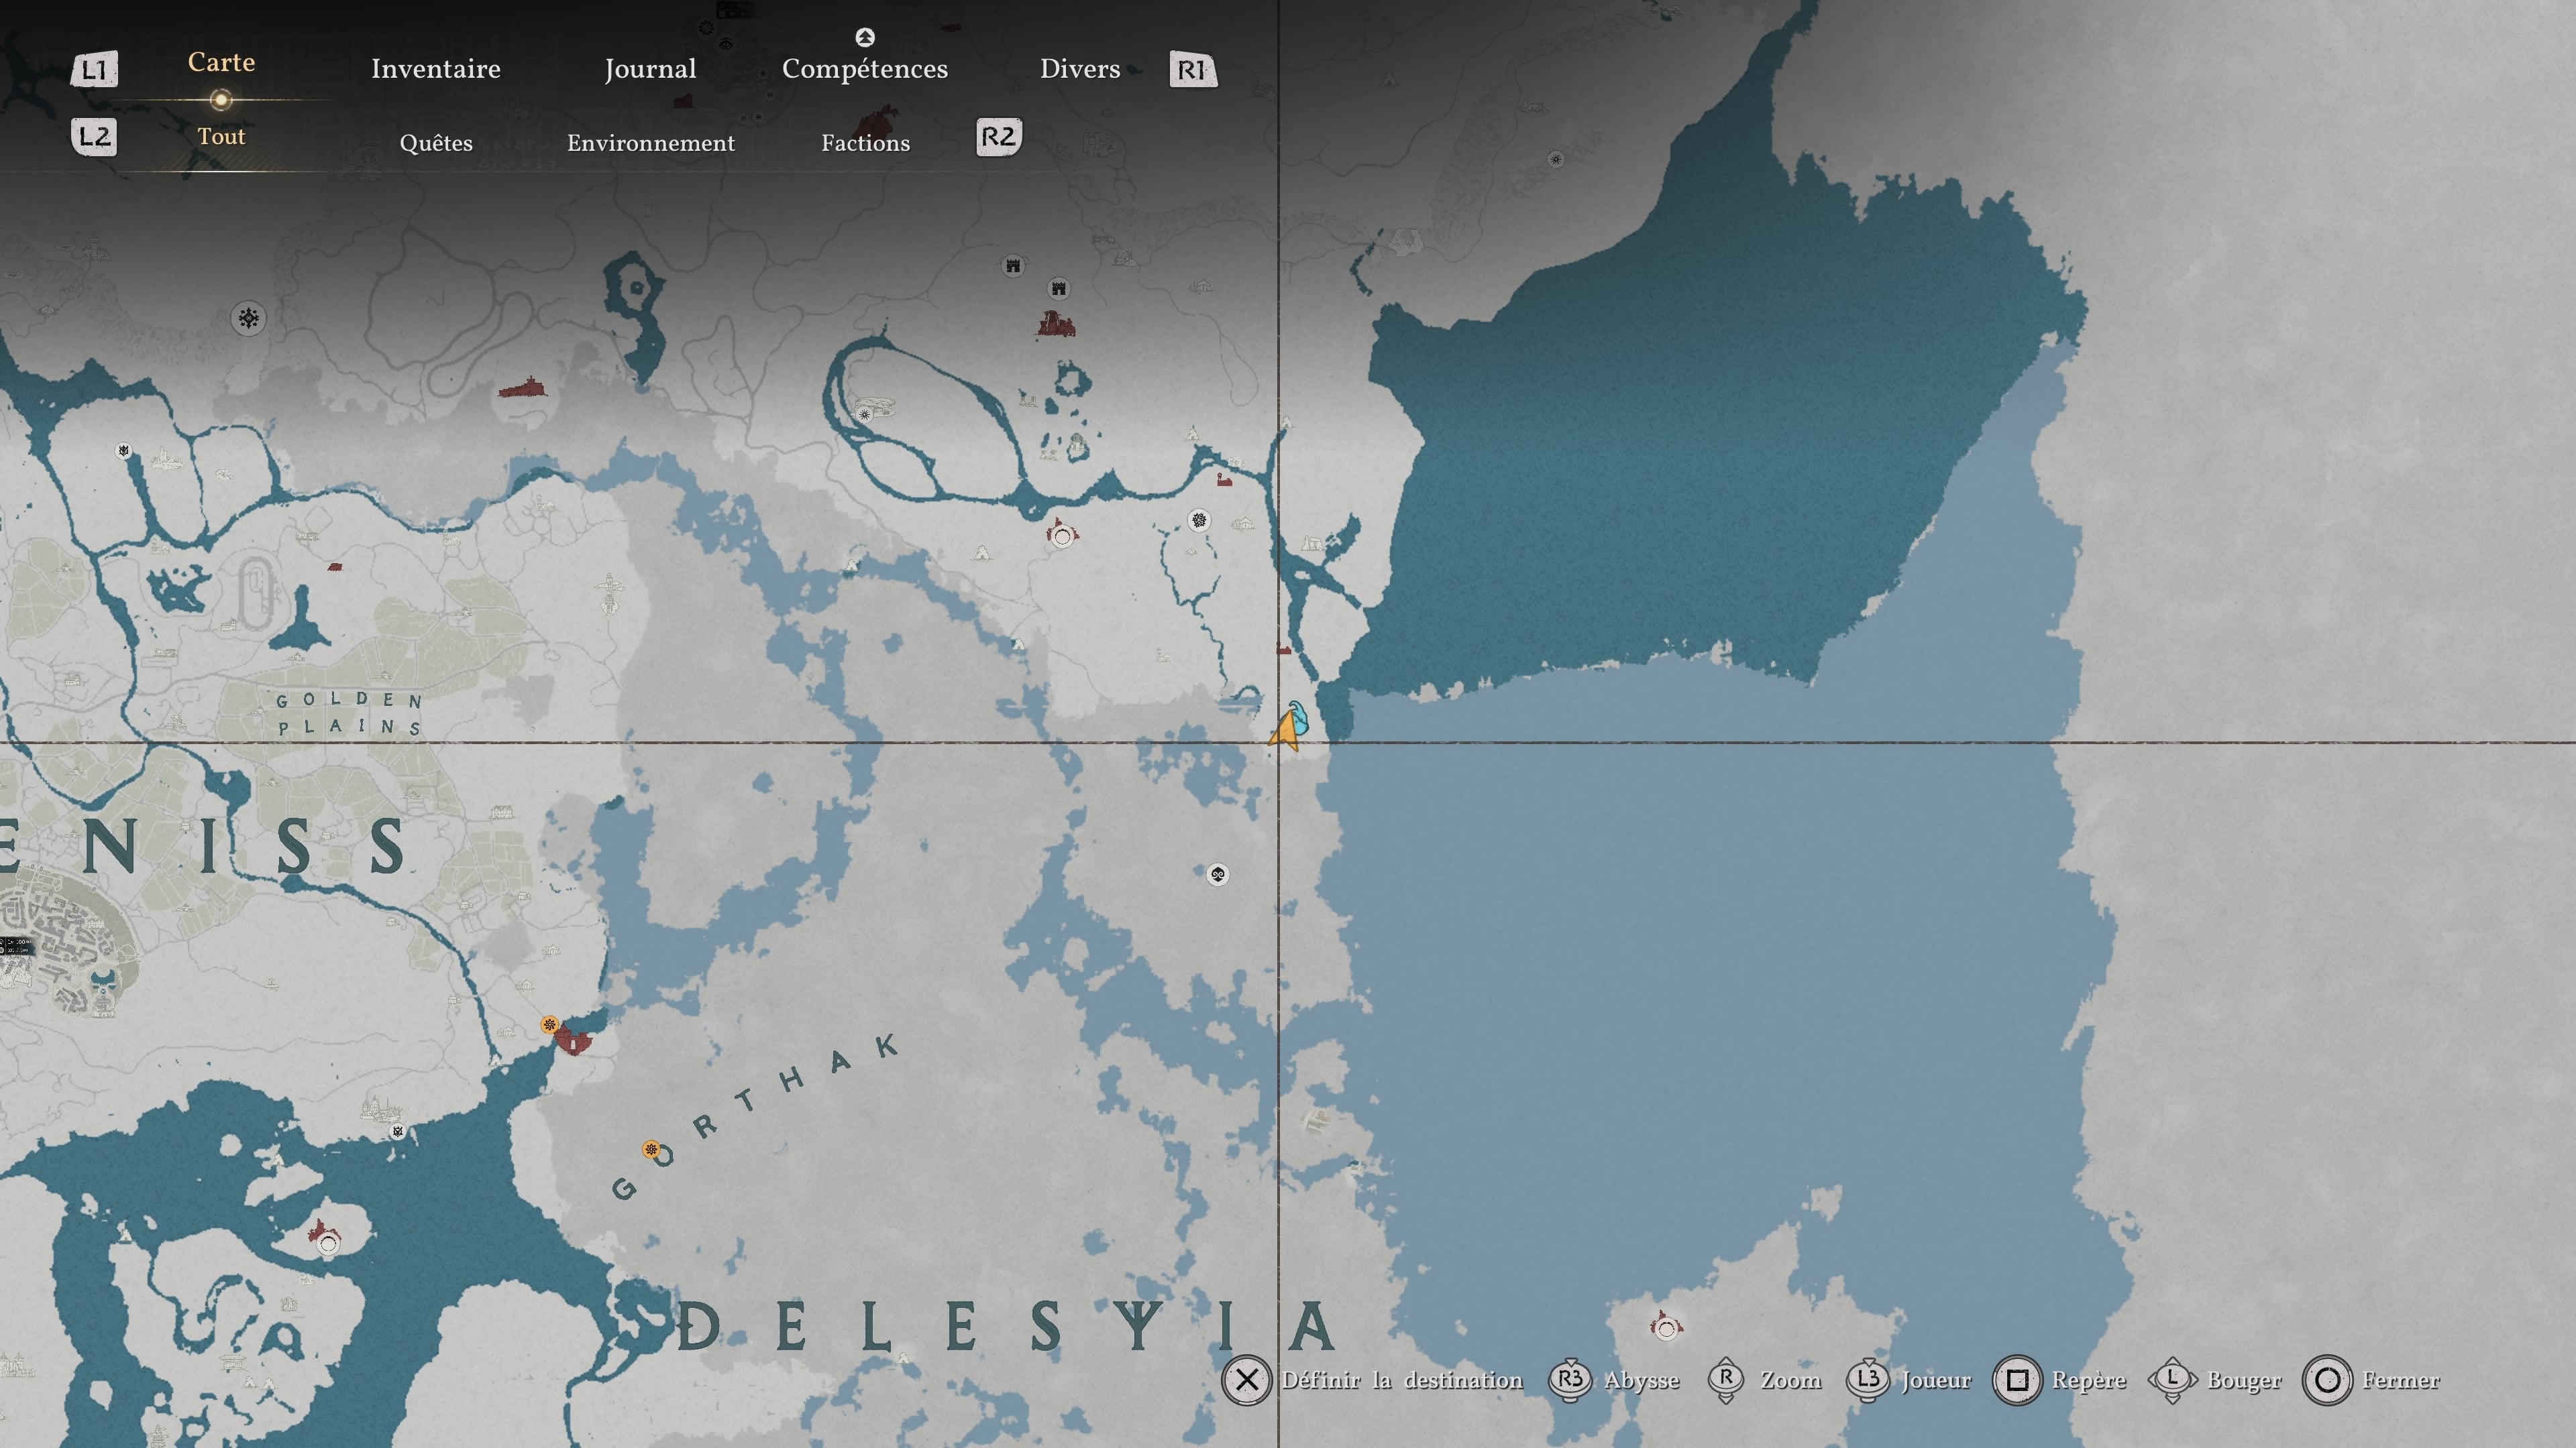The width and height of the screenshot is (2576, 1448).
Task: Select the Tout map filter
Action: 221,137
